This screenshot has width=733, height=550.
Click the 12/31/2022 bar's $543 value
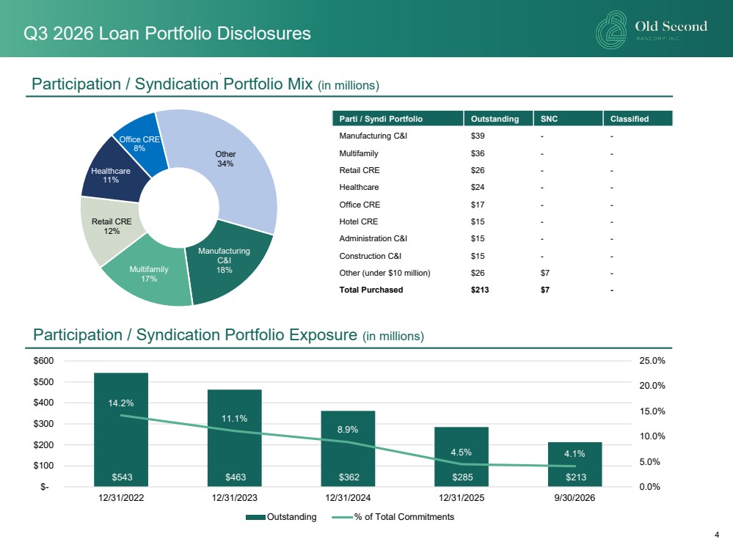click(122, 477)
